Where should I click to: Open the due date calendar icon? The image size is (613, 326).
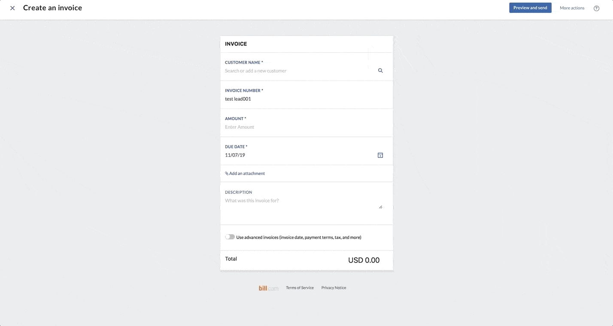380,155
